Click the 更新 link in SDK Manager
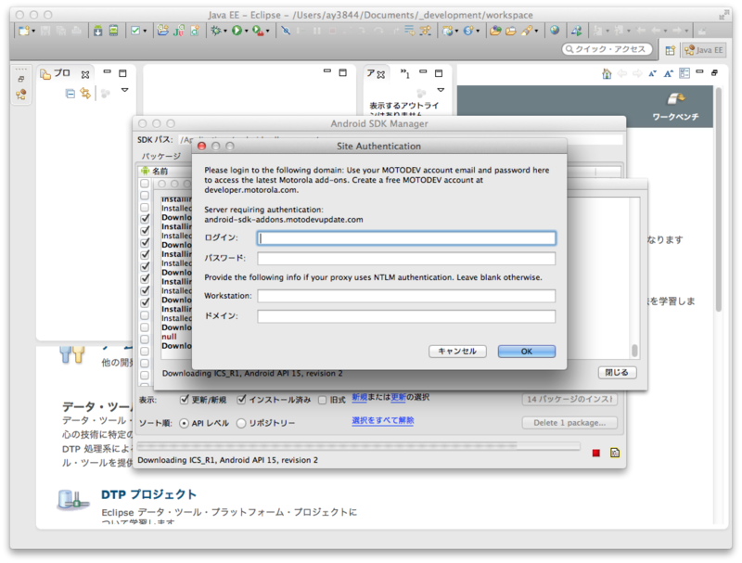The height and width of the screenshot is (563, 742). tap(398, 397)
